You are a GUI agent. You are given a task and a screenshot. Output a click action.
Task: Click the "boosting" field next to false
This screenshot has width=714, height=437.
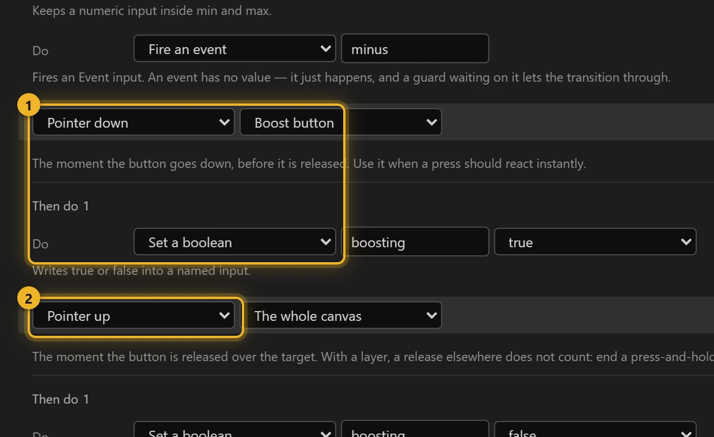click(x=415, y=430)
